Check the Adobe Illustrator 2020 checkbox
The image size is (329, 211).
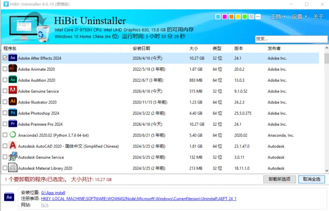point(5,102)
